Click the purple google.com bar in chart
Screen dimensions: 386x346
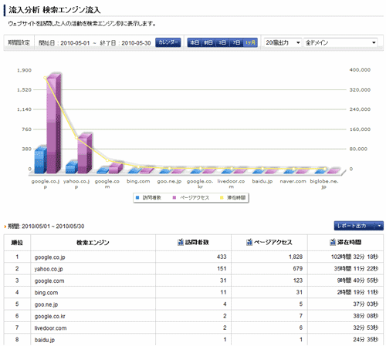[x=116, y=169]
